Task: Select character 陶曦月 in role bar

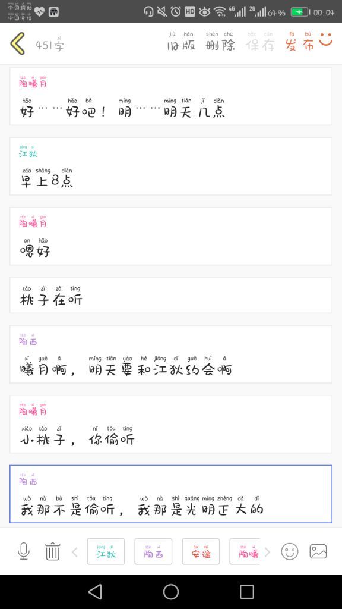Action: coord(245,551)
